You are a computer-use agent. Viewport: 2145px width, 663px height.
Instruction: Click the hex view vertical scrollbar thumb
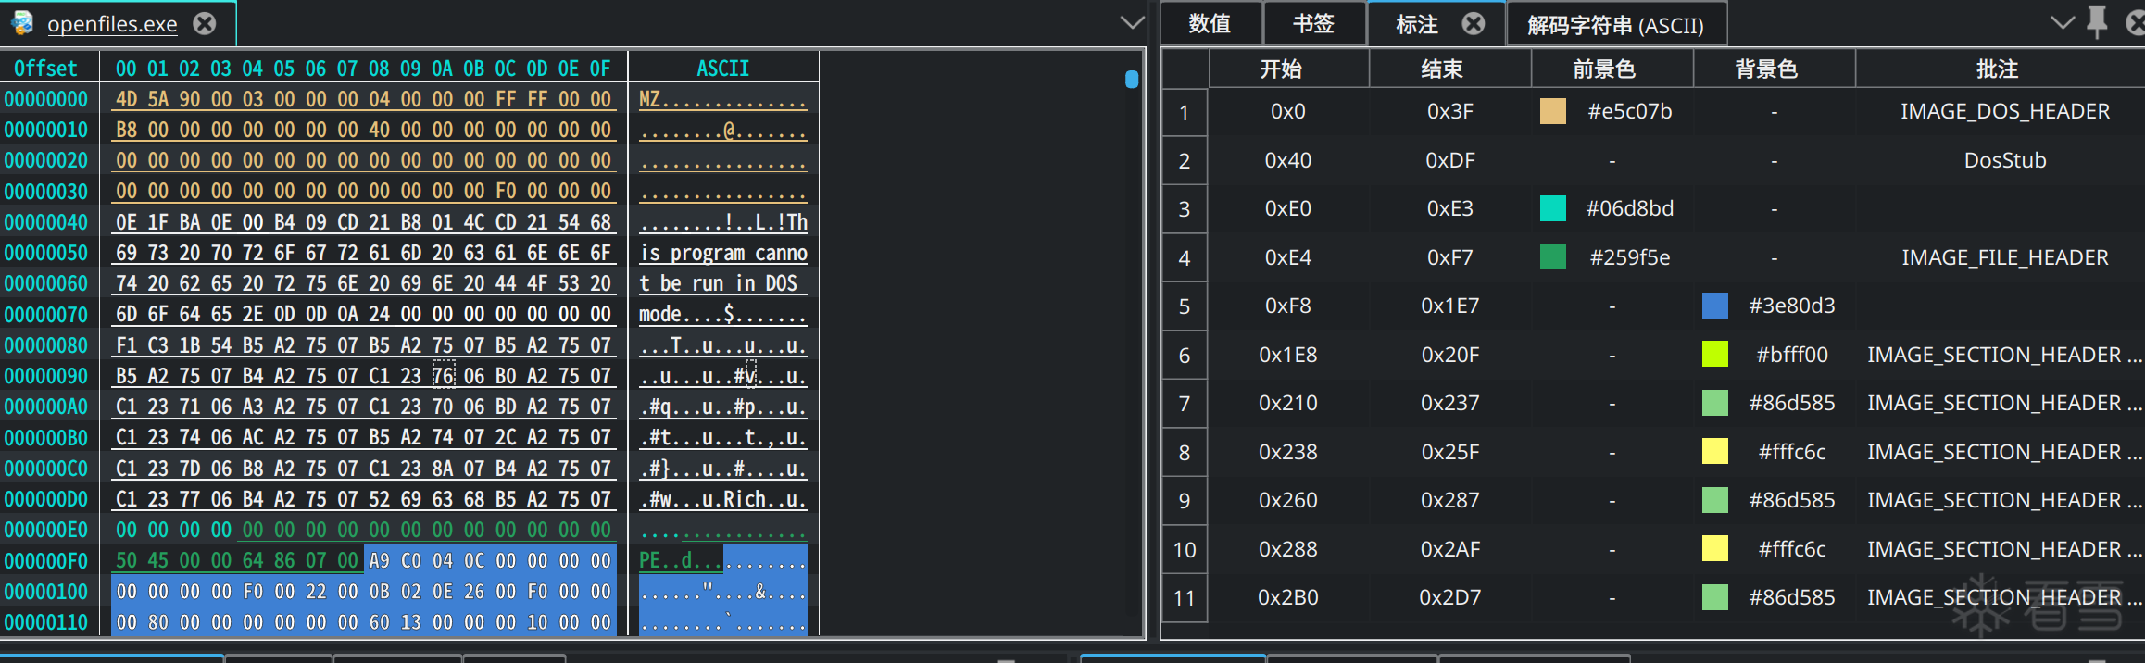[x=1132, y=80]
